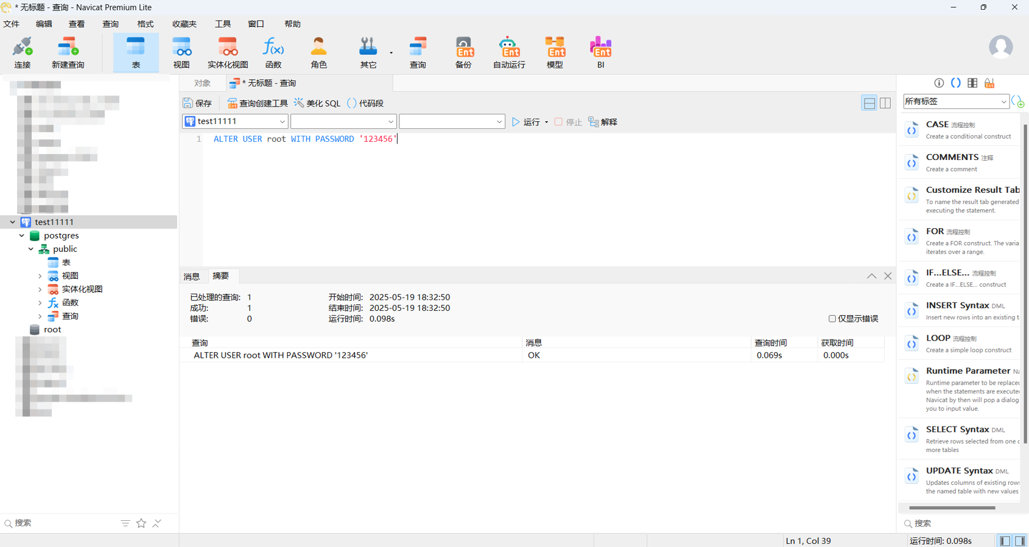Open 新建查询 from the main toolbar
Screen dimensions: 1029x547
(68, 52)
